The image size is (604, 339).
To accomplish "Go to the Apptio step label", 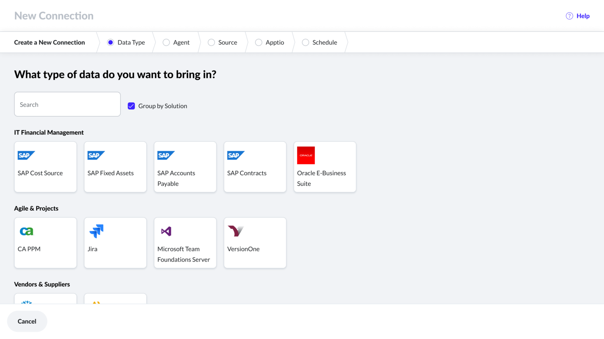I will tap(275, 42).
